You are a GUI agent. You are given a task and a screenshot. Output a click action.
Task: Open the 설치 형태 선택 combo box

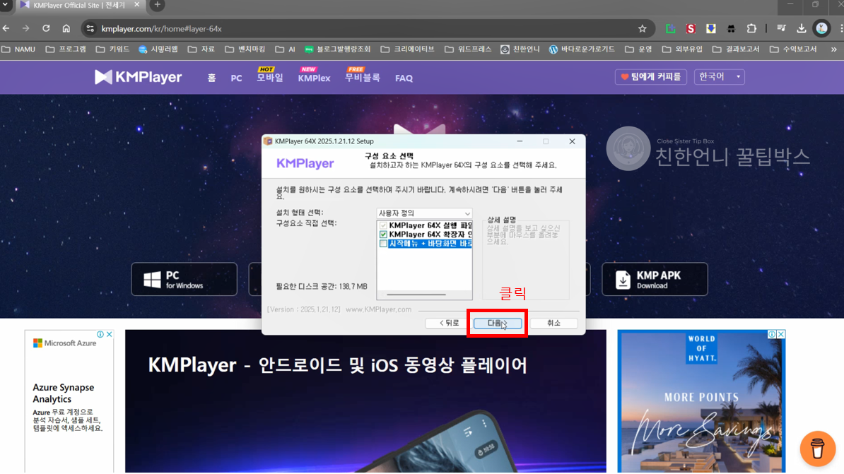pyautogui.click(x=424, y=213)
